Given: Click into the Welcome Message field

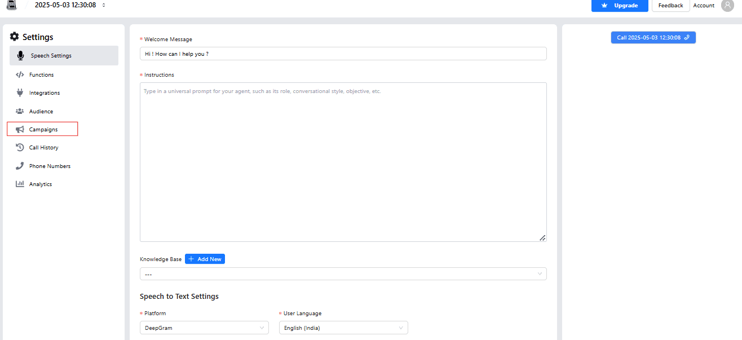Looking at the screenshot, I should pyautogui.click(x=343, y=54).
